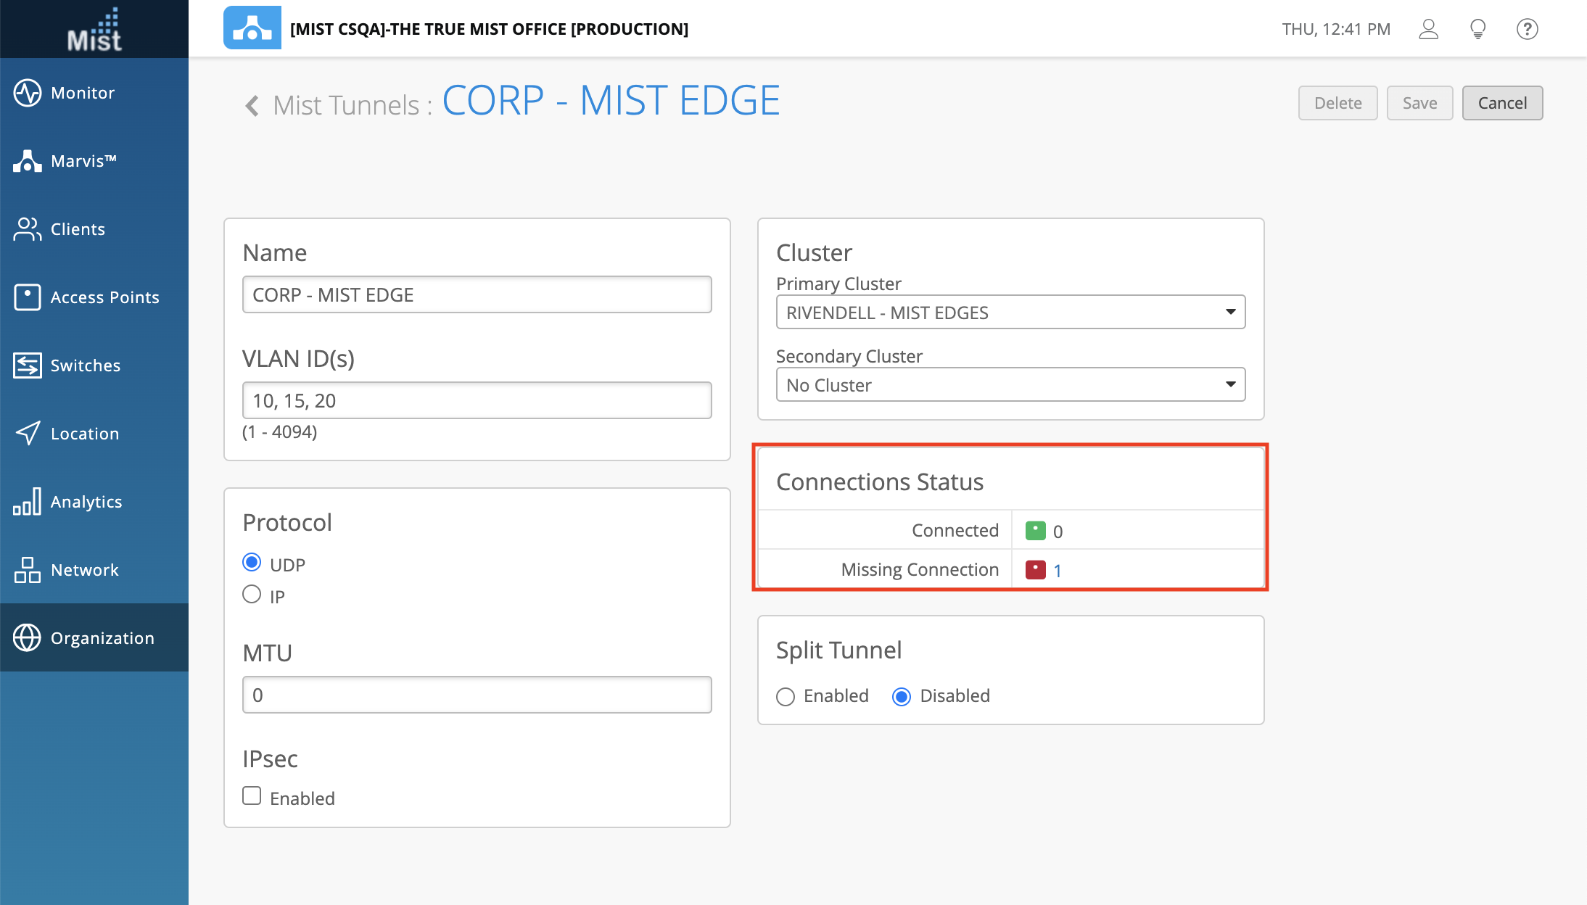The width and height of the screenshot is (1587, 905).
Task: Click the Mist logo in sidebar
Action: (94, 29)
